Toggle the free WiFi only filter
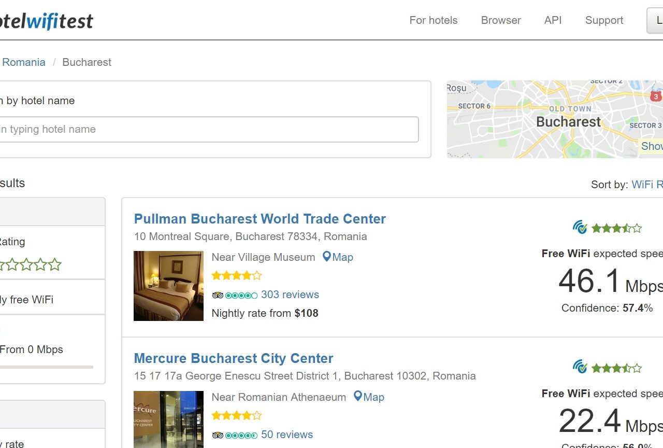The width and height of the screenshot is (663, 448). 26,300
